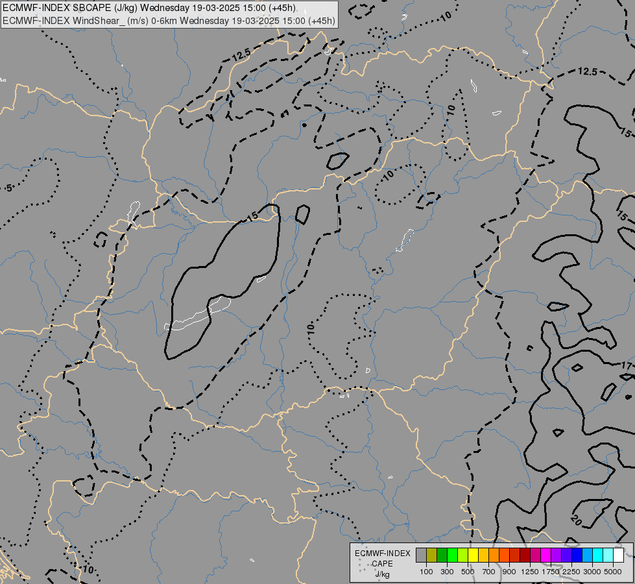Click the legend value 300

[447, 572]
